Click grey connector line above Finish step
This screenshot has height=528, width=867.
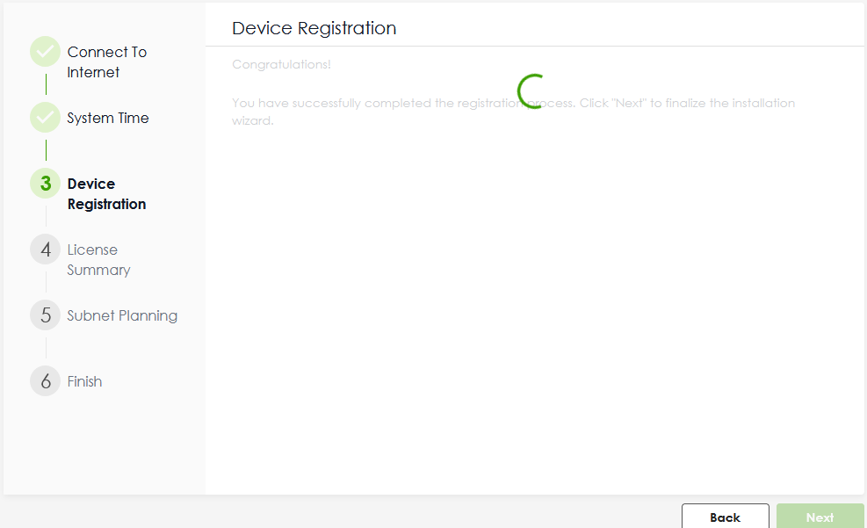46,349
